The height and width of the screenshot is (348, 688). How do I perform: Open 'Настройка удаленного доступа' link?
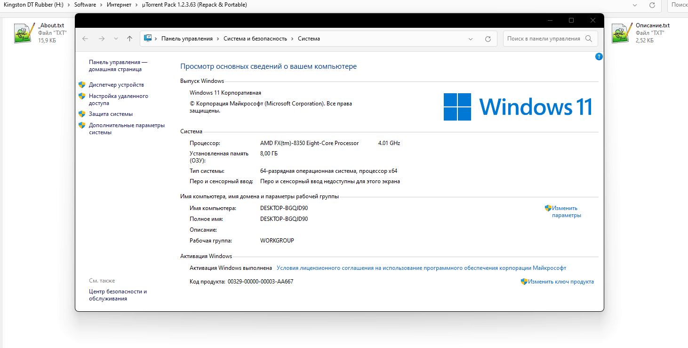pos(119,99)
